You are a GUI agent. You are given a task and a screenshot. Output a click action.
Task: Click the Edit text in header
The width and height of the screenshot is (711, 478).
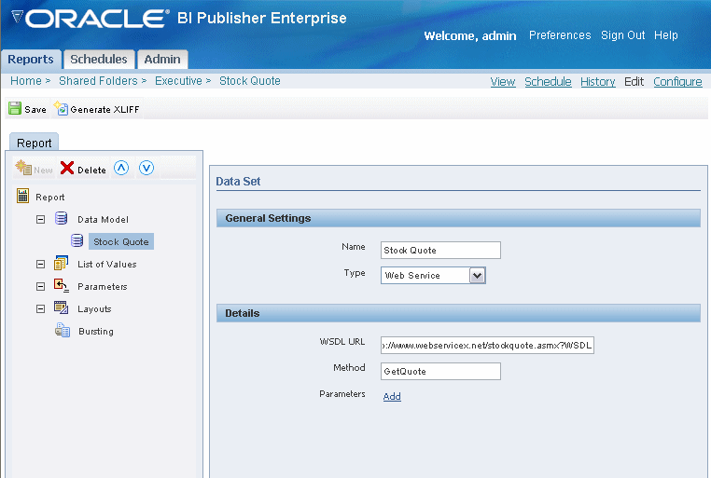point(634,81)
